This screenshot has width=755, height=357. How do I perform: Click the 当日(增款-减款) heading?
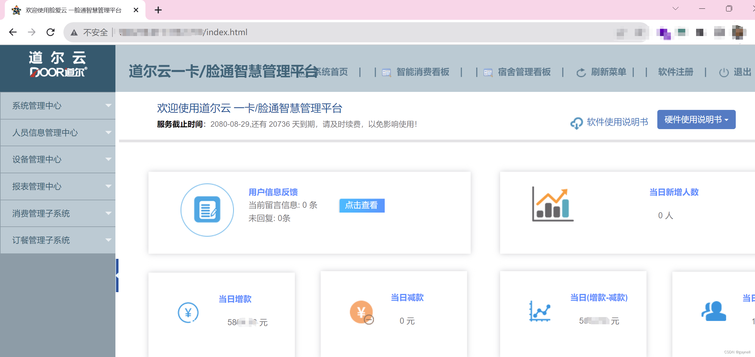click(599, 298)
